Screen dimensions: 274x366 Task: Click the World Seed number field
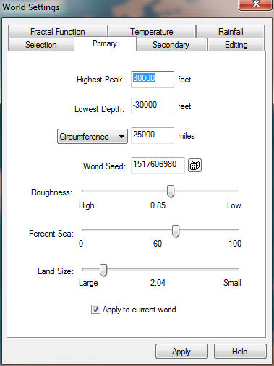158,165
